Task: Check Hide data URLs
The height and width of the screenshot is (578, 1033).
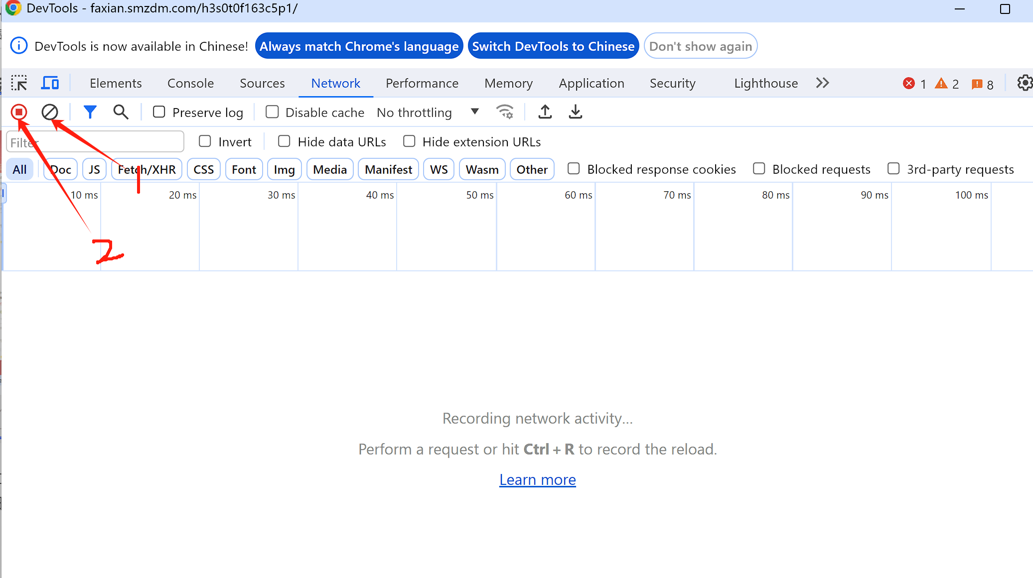Action: pyautogui.click(x=284, y=141)
